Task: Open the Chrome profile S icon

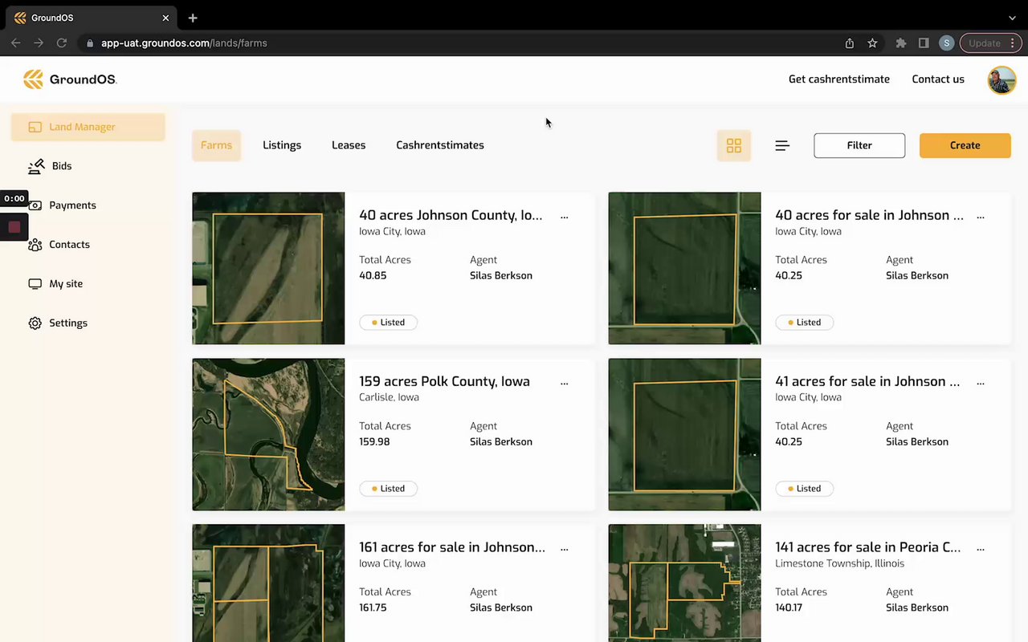Action: 947,43
